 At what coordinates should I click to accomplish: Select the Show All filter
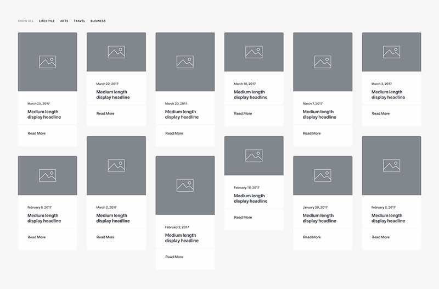26,21
